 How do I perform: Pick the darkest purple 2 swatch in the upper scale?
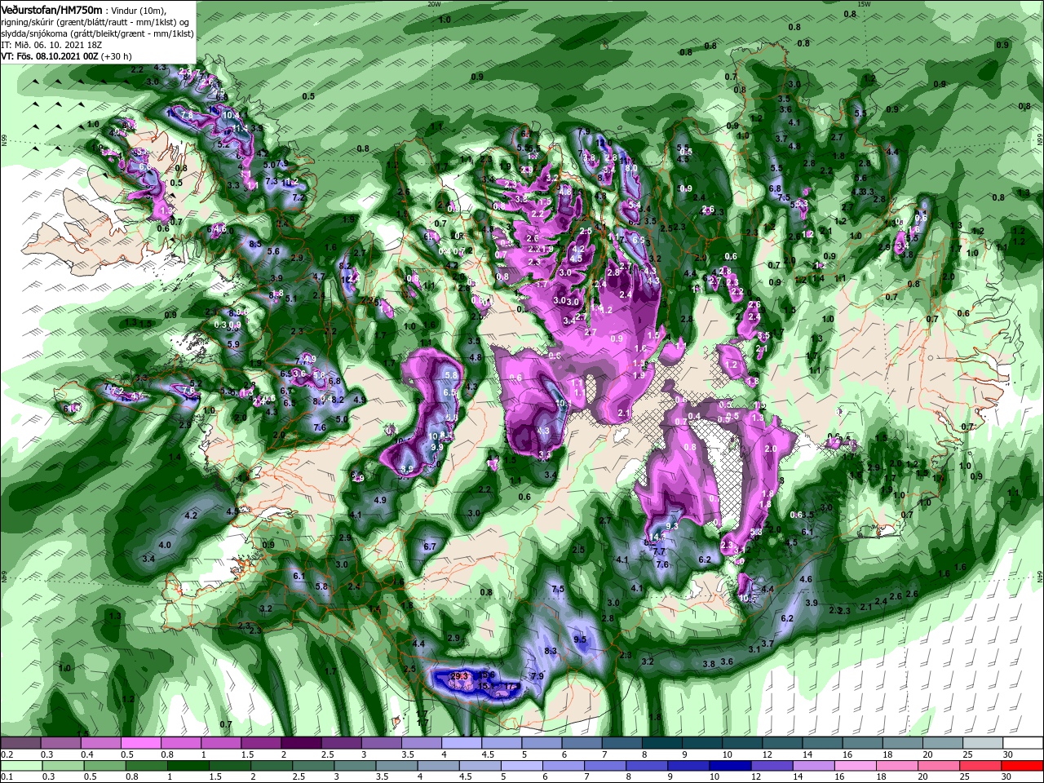[x=300, y=743]
